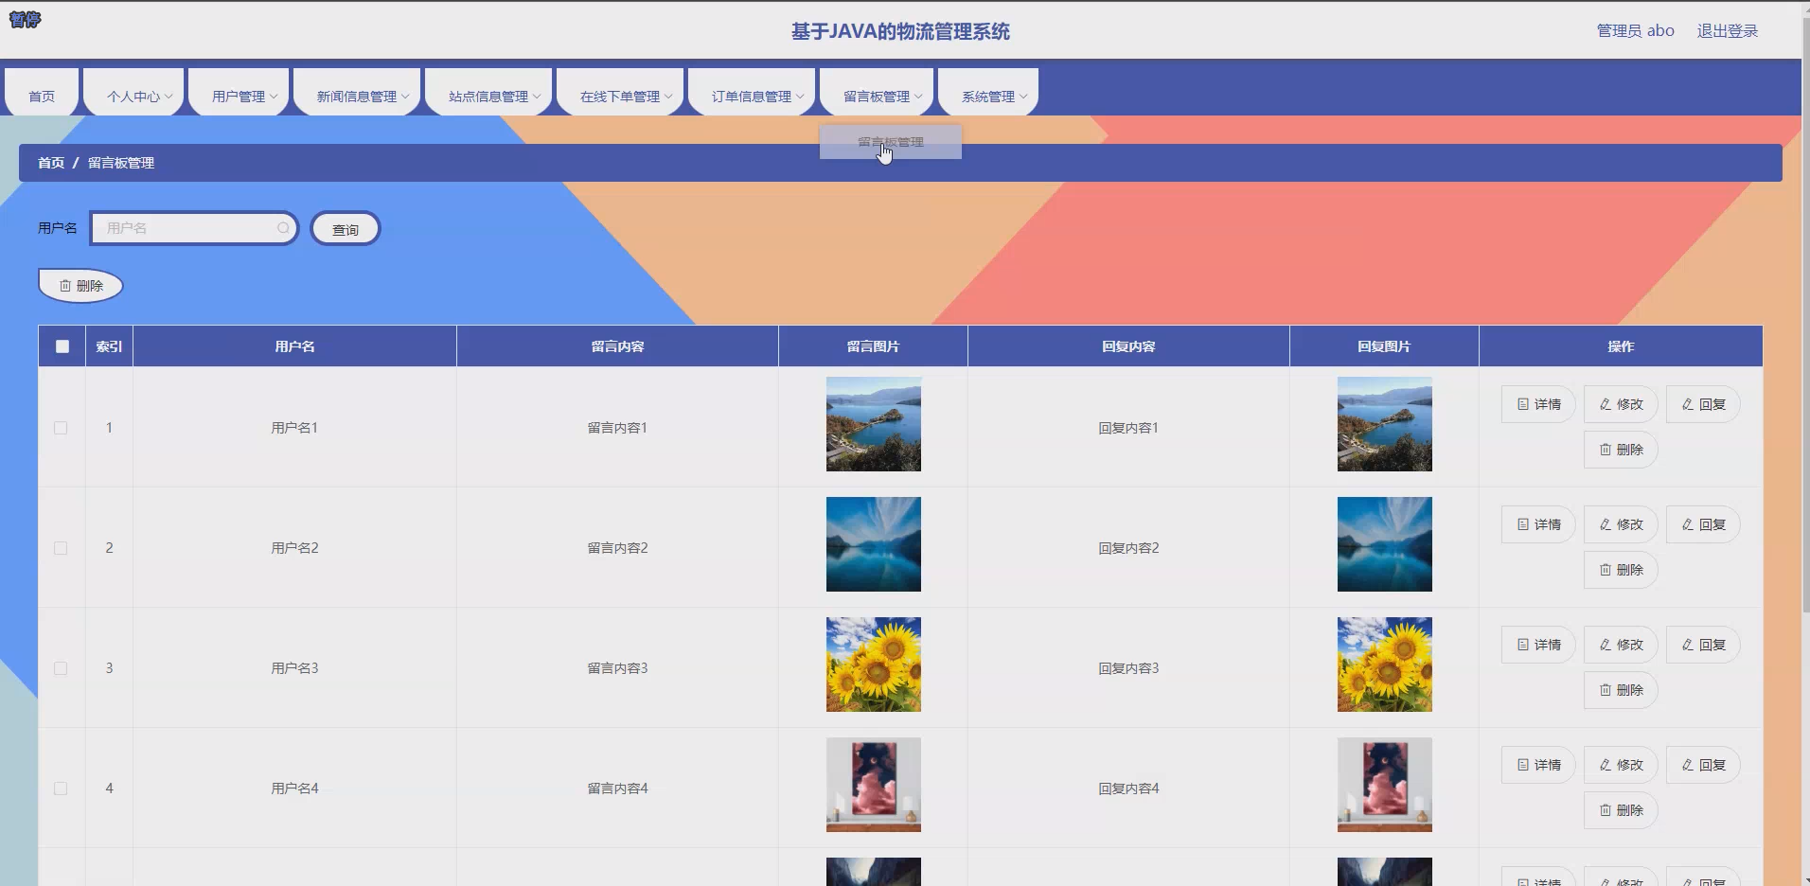
Task: Open the 留言图片 lake thumbnail for 用户名2
Action: (874, 544)
